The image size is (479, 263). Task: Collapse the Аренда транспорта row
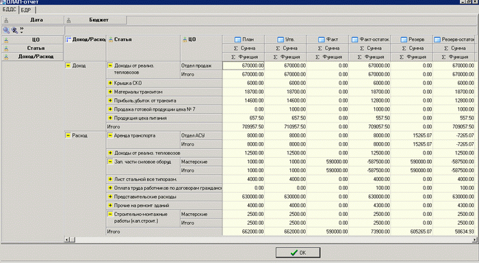tap(110, 135)
